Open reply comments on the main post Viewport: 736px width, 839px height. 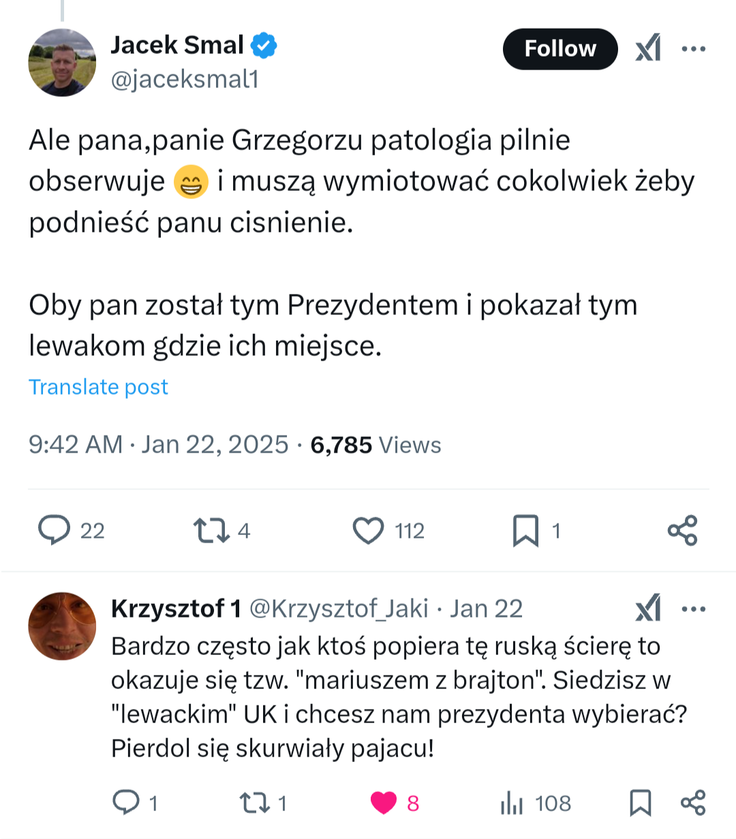pos(55,530)
